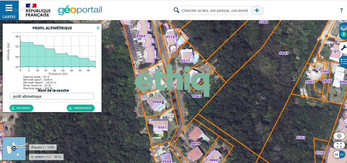Switch map to 3D view
The image size is (347, 163).
click(x=342, y=155)
